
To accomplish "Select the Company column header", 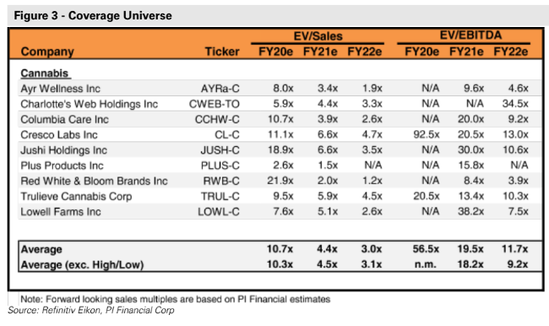I will click(47, 52).
